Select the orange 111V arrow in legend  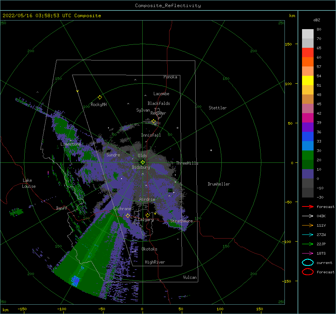click(308, 225)
